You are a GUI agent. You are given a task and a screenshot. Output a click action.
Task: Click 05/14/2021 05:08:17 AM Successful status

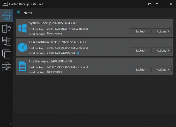click(x=67, y=29)
